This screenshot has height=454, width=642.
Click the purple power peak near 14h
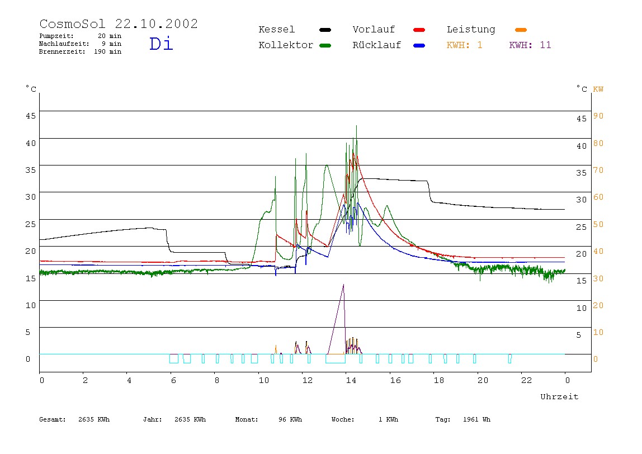click(x=343, y=285)
